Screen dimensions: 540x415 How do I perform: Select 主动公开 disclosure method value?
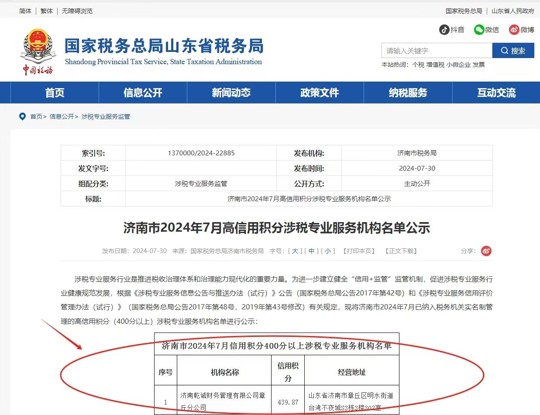click(417, 184)
